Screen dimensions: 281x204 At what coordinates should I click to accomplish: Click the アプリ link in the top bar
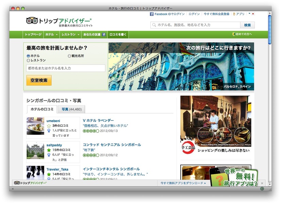(x=240, y=14)
